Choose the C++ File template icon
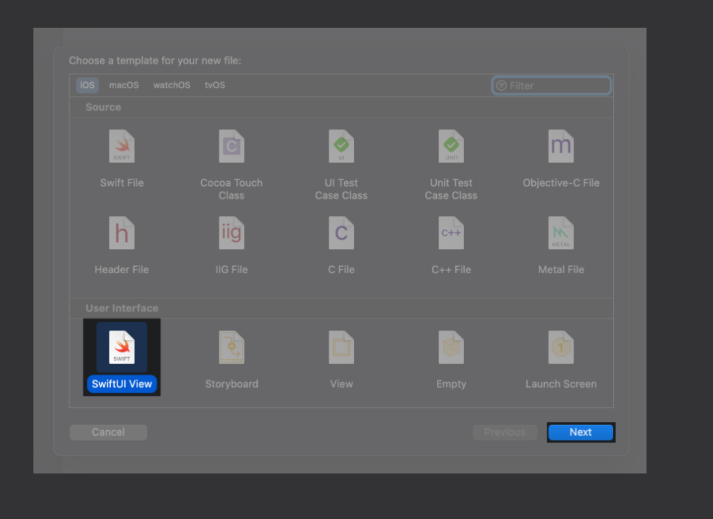The image size is (713, 519). click(x=451, y=233)
